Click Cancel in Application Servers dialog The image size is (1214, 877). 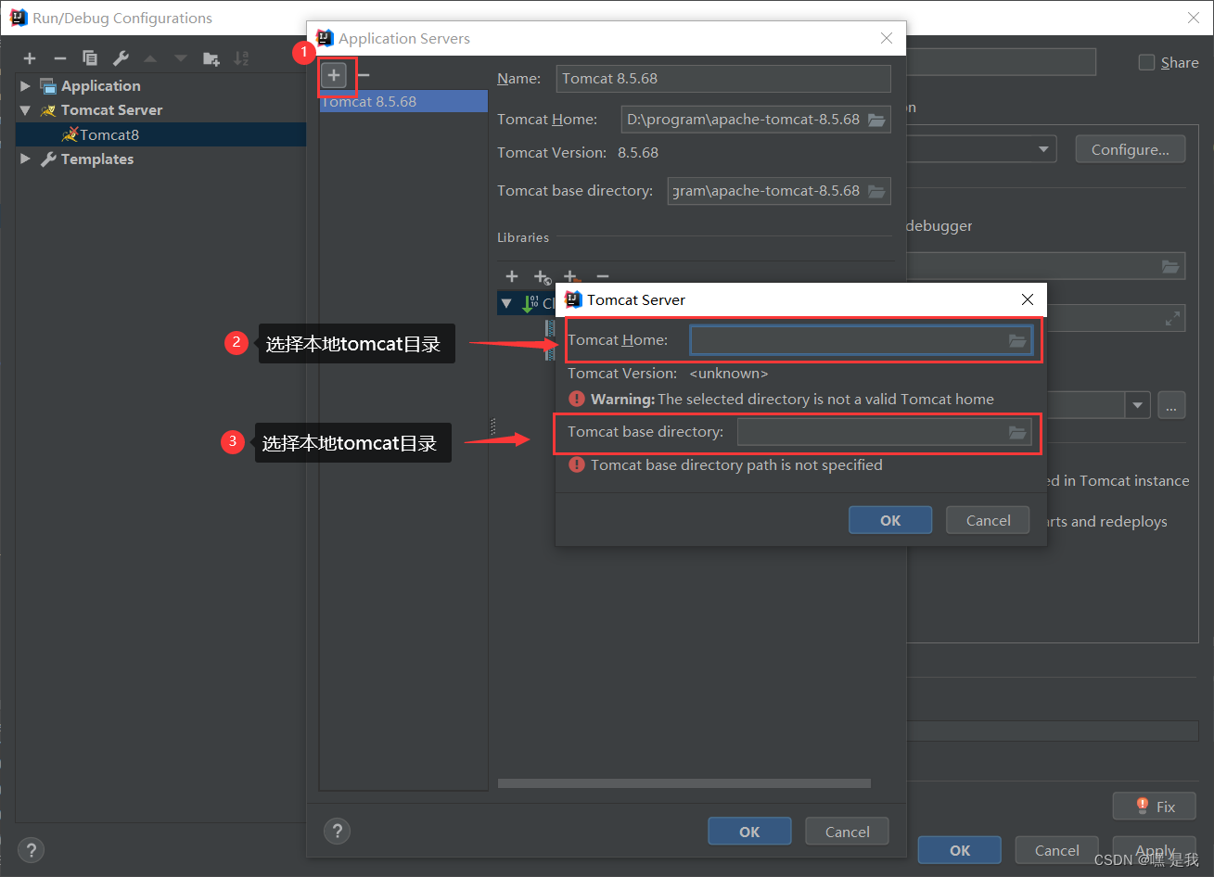(847, 832)
